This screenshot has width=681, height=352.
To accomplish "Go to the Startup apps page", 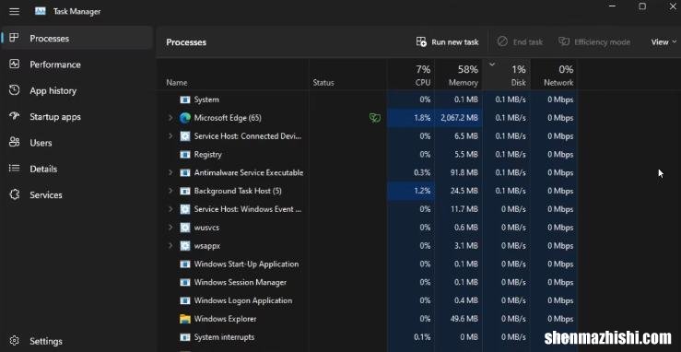I will [77, 116].
